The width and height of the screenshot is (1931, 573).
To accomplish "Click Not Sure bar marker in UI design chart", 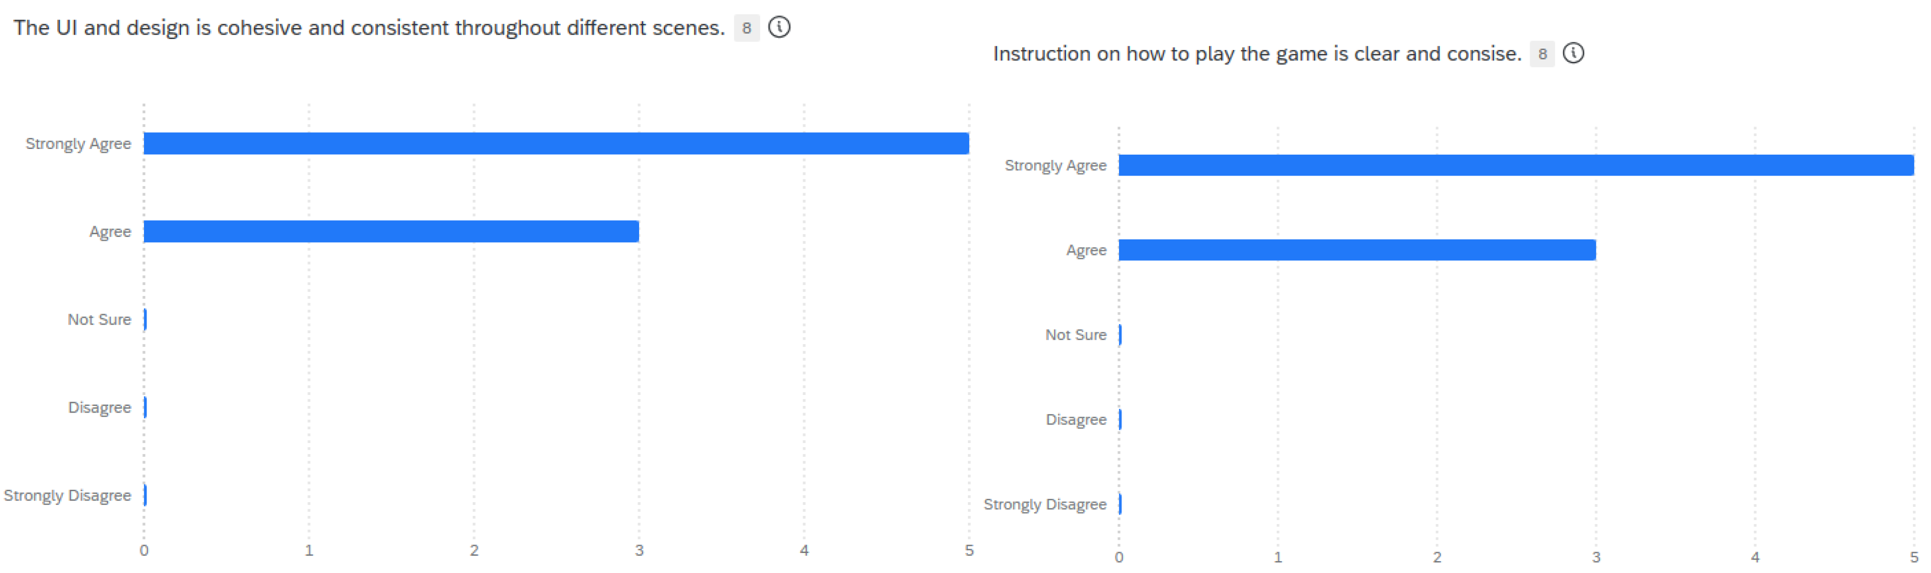I will pyautogui.click(x=145, y=320).
